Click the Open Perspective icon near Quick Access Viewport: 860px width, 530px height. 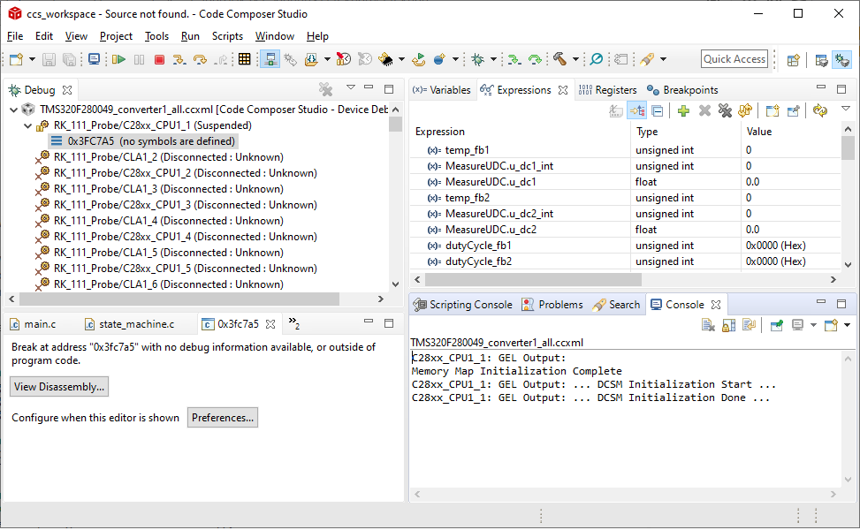pos(793,60)
